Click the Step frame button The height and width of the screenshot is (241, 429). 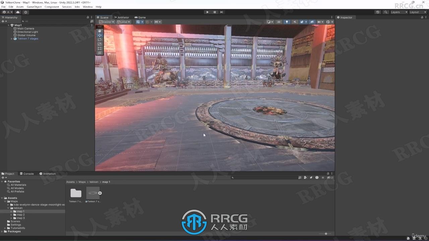(222, 12)
